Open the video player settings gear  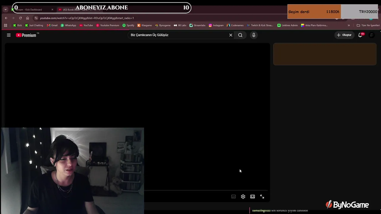tap(243, 196)
